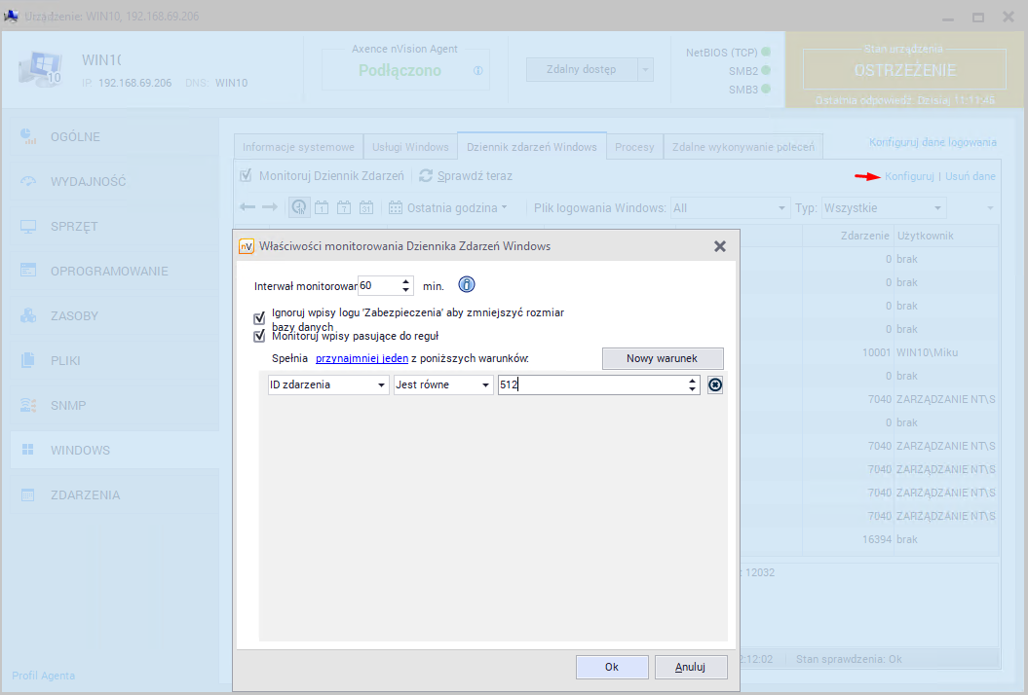
Task: Click the PLIKI files icon in sidebar
Action: (x=28, y=360)
